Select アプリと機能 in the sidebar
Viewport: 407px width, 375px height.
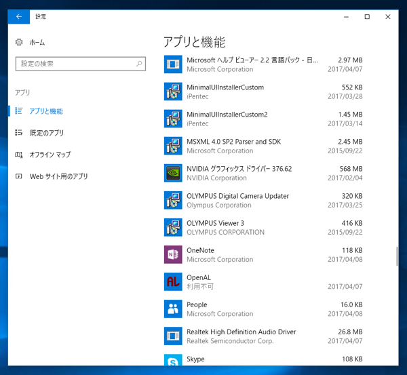pyautogui.click(x=46, y=111)
